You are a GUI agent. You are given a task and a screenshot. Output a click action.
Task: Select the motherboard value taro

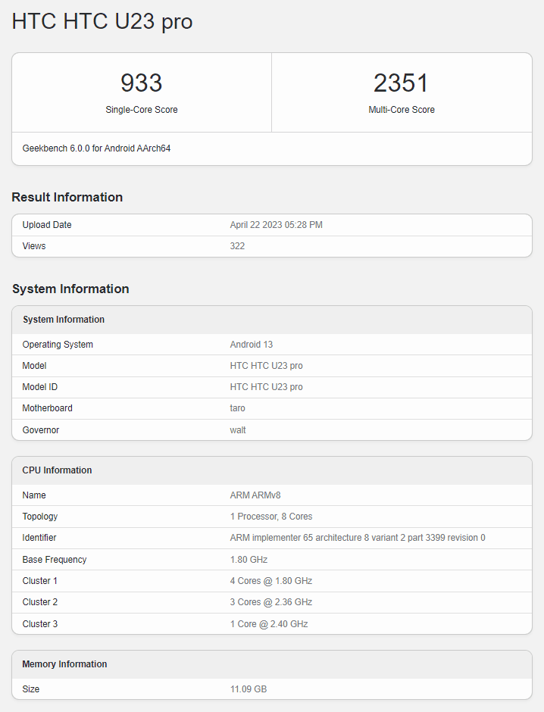pyautogui.click(x=237, y=408)
